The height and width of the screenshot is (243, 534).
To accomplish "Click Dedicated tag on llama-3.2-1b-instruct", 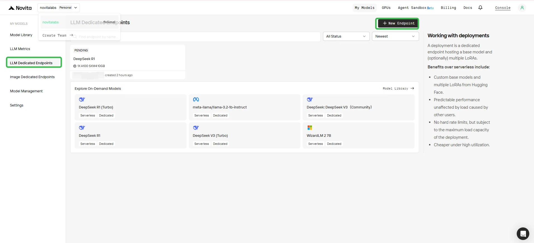I will (x=220, y=115).
